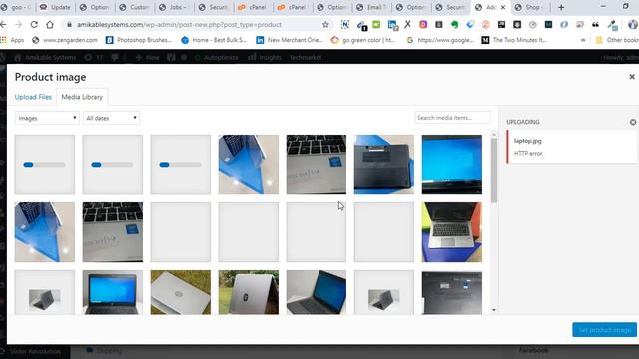Screen dimensions: 639x359
Task: Open the New Merchant Orie bookmark
Action: point(290,40)
